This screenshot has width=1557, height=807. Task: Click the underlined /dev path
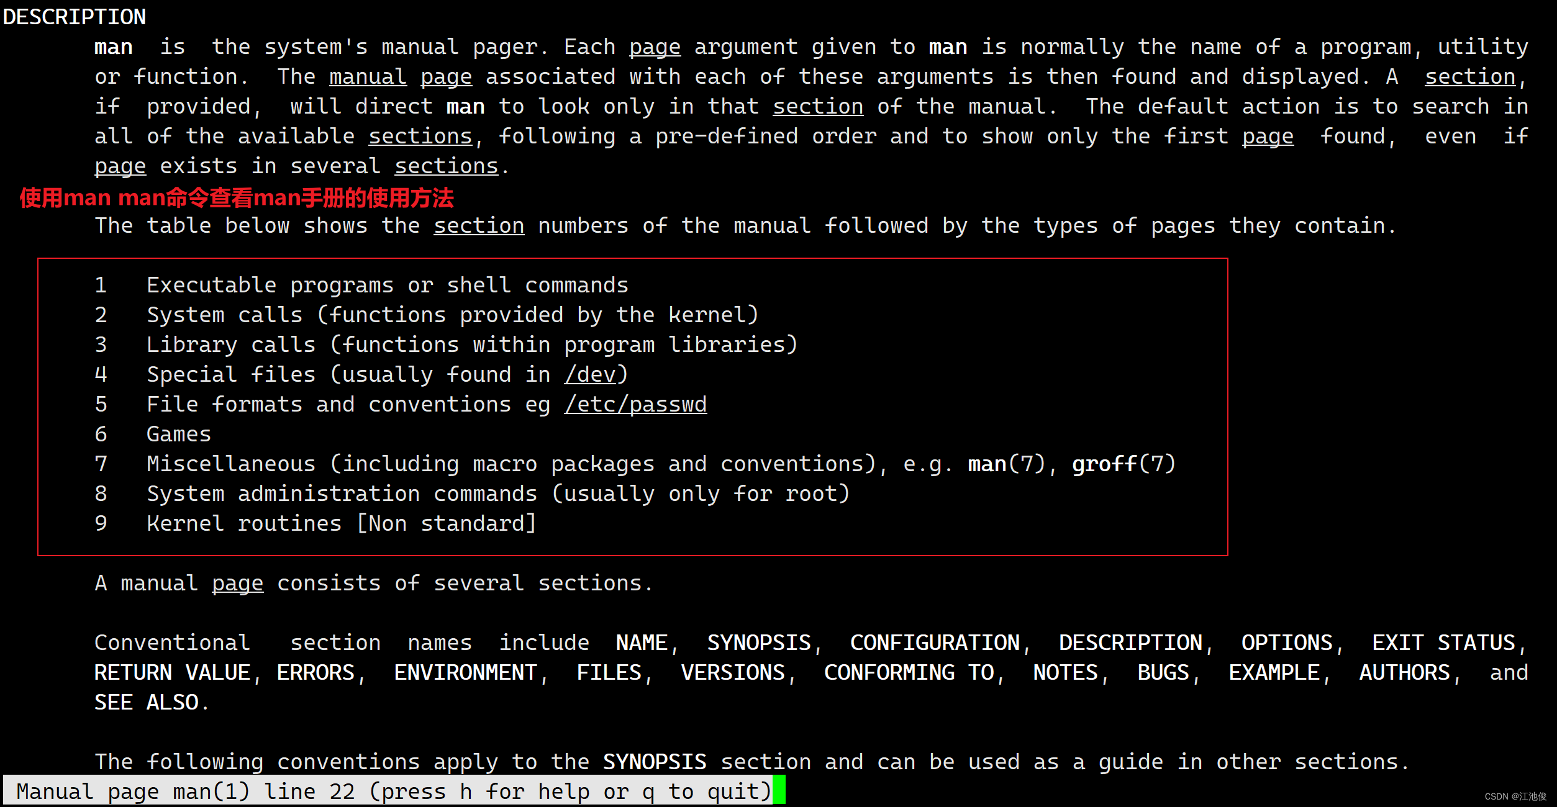(x=590, y=374)
